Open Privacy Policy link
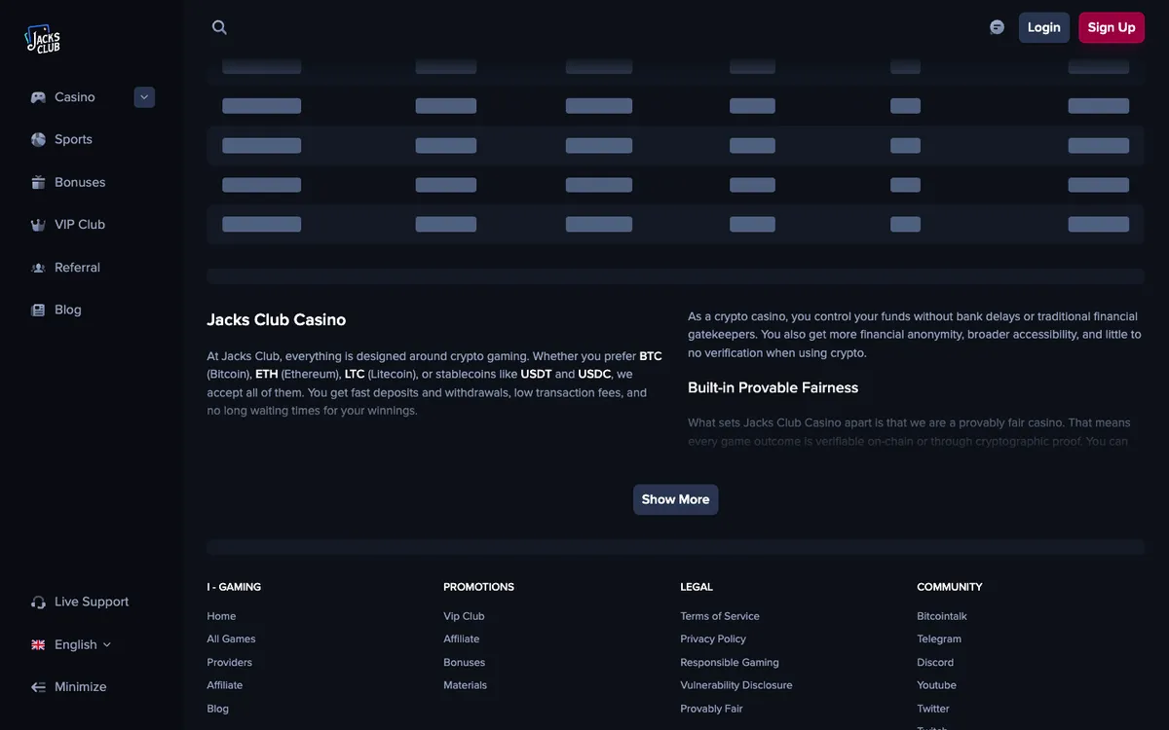Viewport: 1169px width, 730px height. tap(713, 639)
